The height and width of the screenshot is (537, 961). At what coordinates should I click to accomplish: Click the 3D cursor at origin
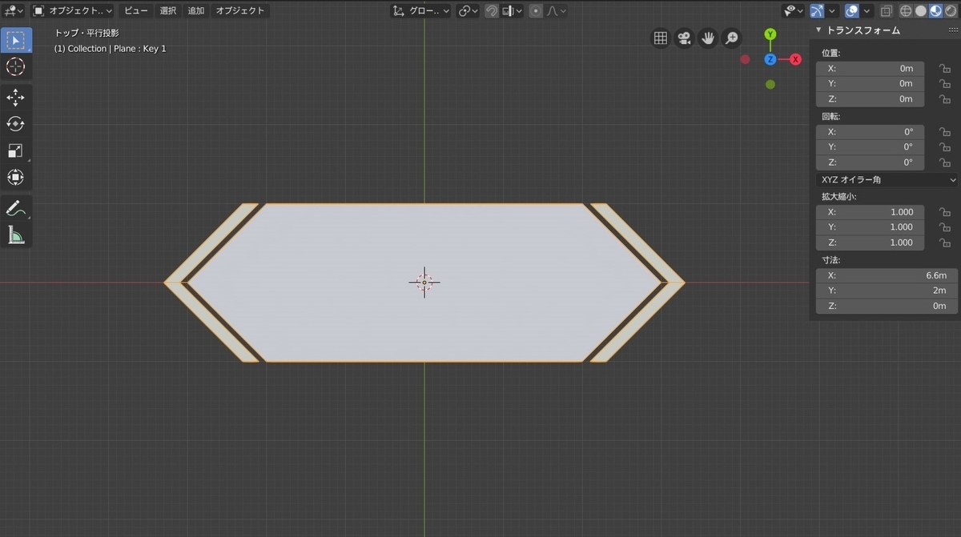[424, 282]
